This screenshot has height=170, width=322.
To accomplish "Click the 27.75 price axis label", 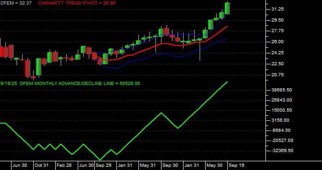I will [x=277, y=31].
